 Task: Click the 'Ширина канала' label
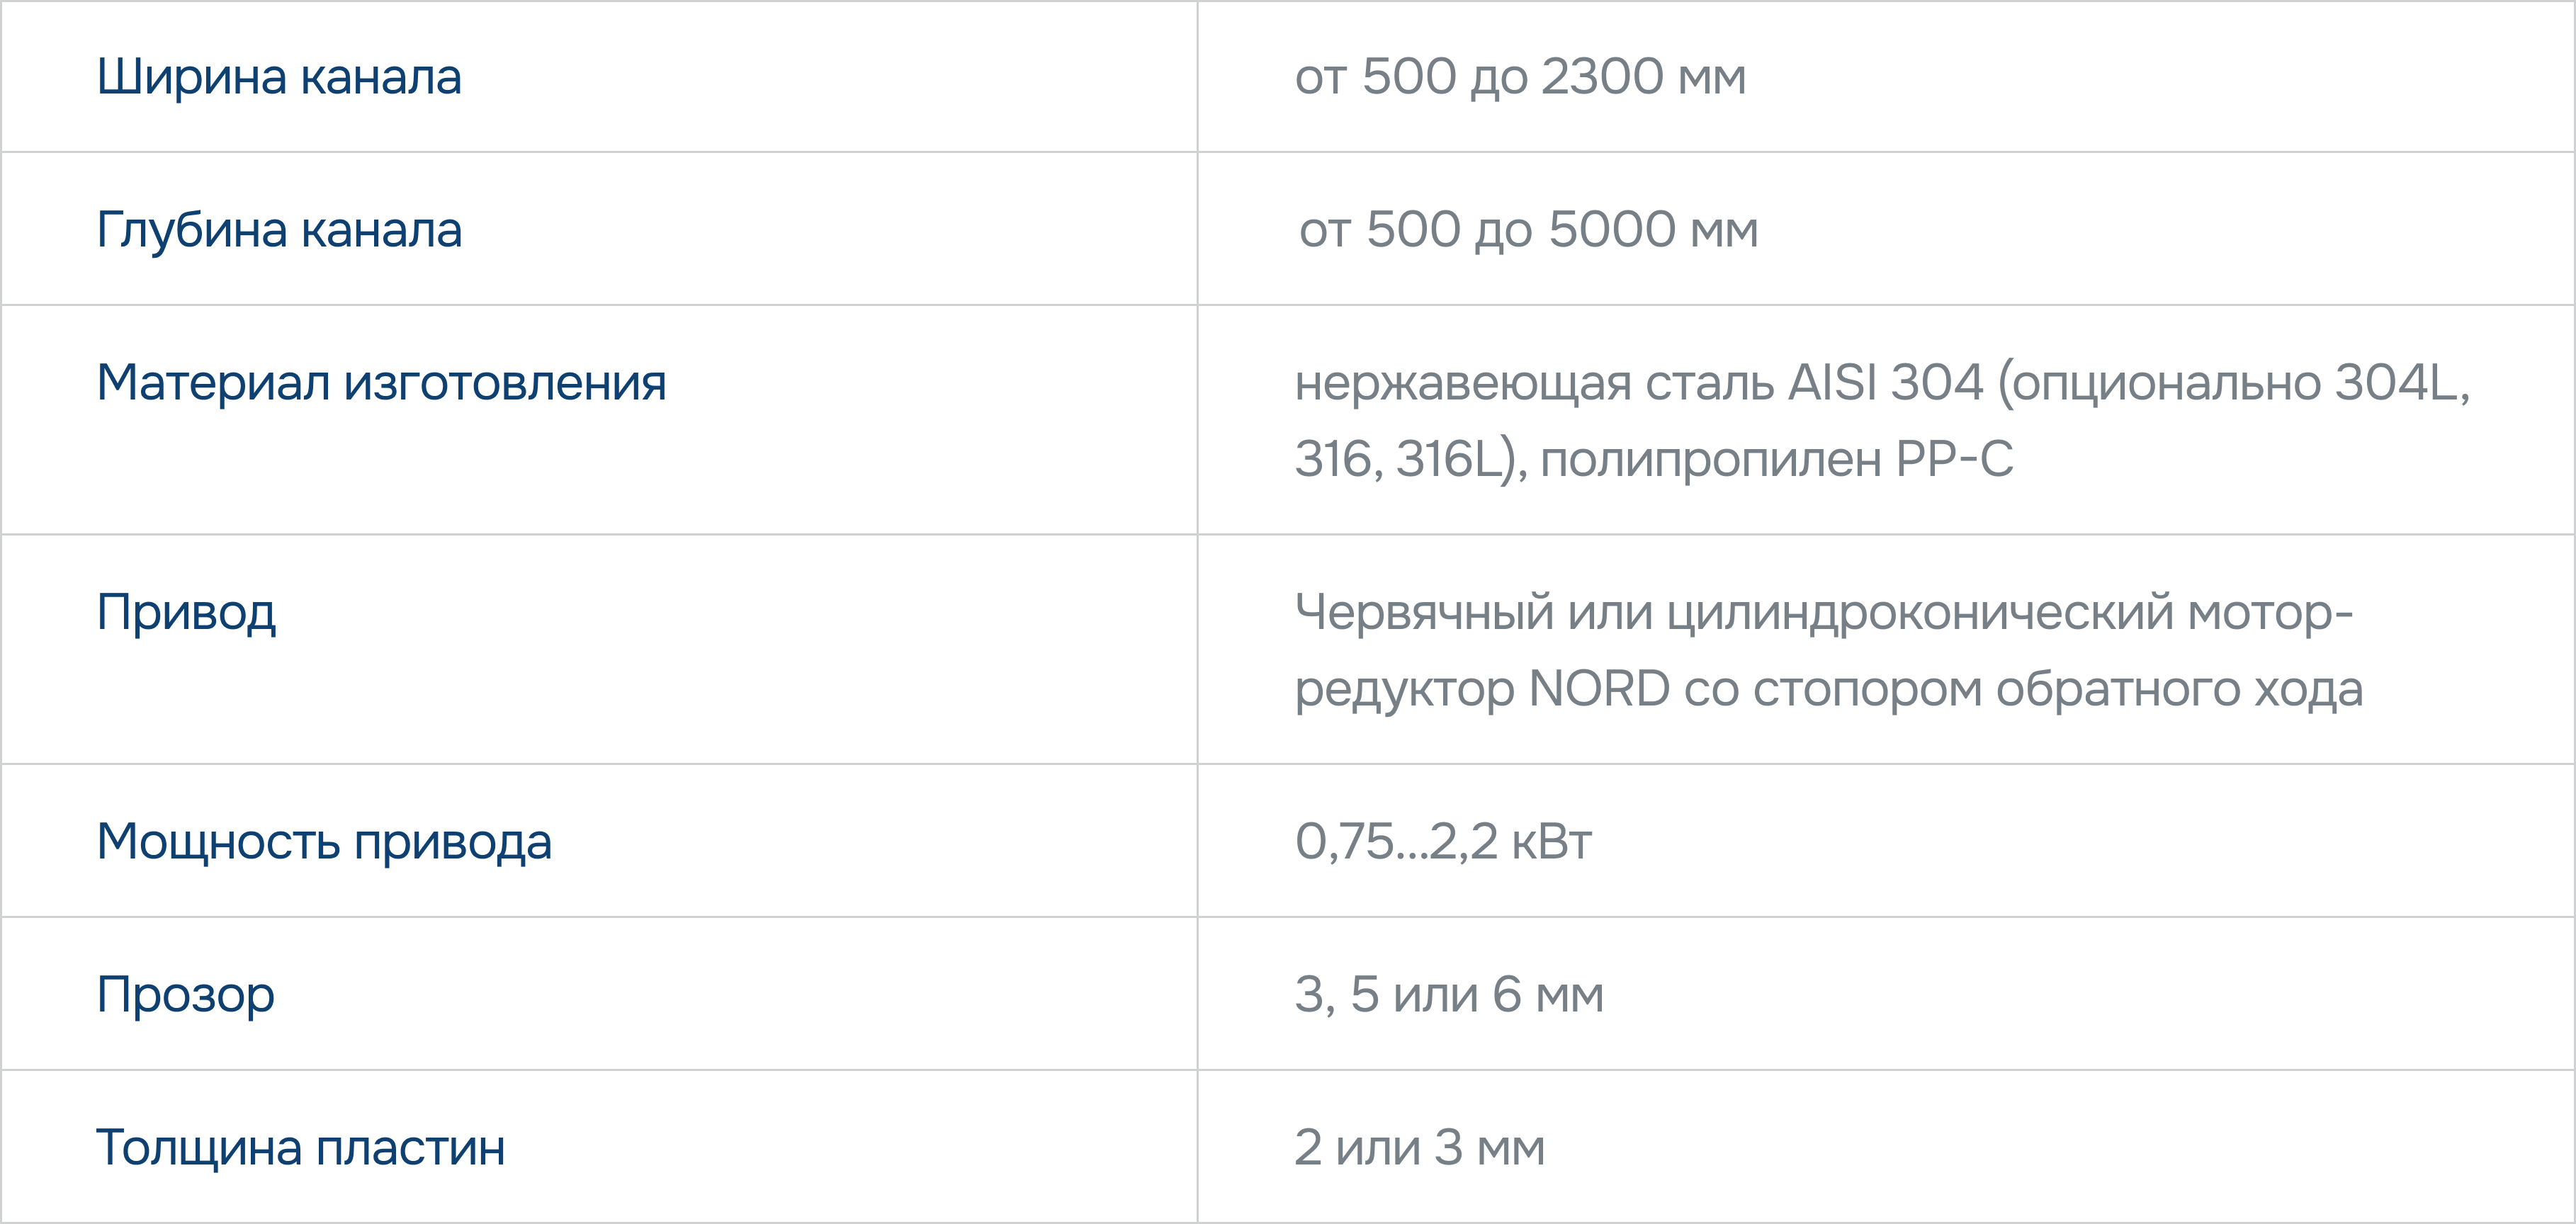point(279,77)
